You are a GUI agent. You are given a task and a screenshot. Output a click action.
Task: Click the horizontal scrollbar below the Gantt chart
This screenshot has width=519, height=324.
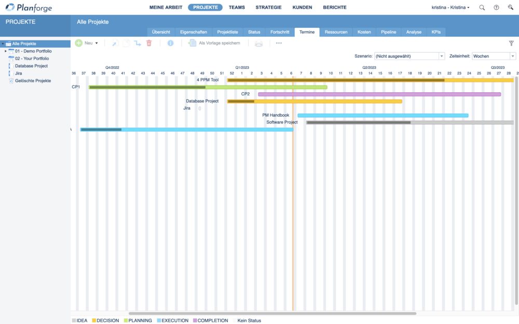(272, 313)
